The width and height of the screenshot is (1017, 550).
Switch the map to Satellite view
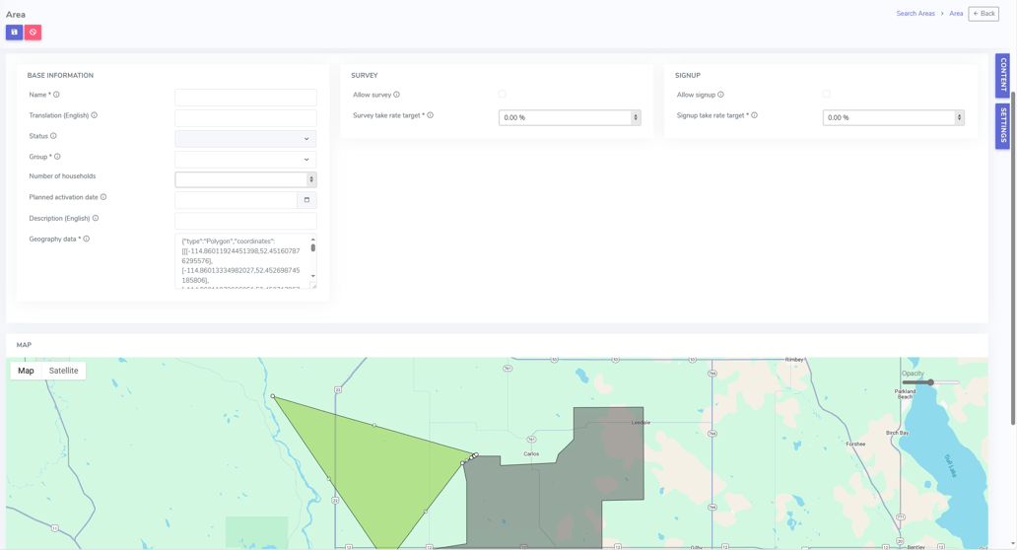tap(64, 371)
